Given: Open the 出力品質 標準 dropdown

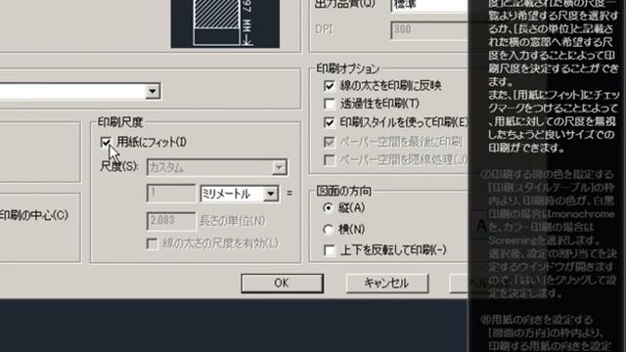Looking at the screenshot, I should [429, 6].
